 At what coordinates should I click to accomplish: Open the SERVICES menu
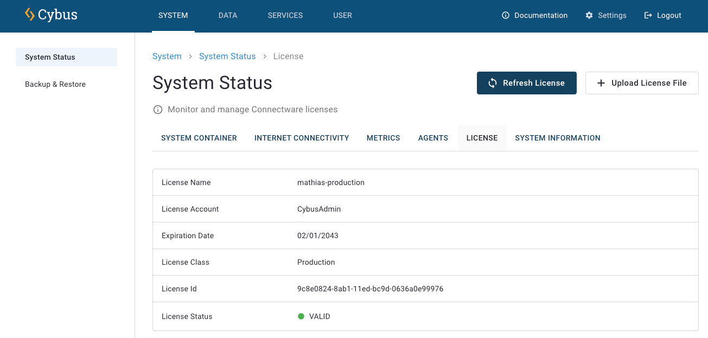pyautogui.click(x=285, y=15)
